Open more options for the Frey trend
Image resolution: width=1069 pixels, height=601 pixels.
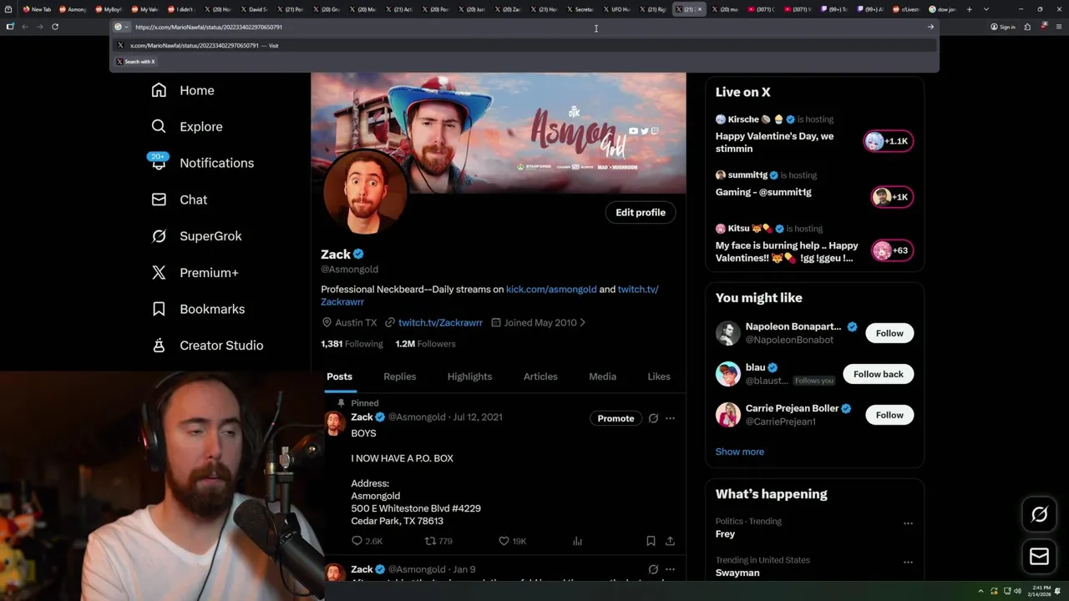pyautogui.click(x=908, y=523)
